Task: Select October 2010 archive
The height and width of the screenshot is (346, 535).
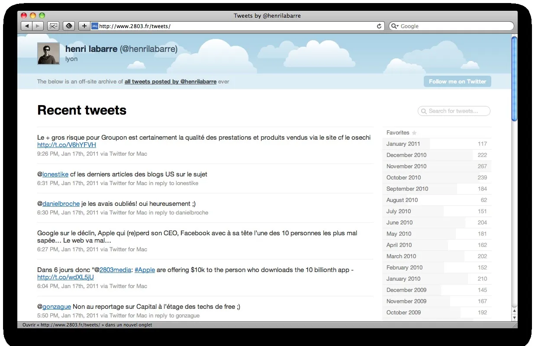Action: coord(437,178)
